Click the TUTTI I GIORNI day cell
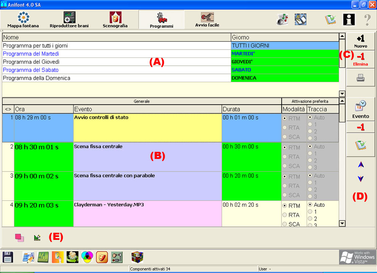 click(x=285, y=45)
